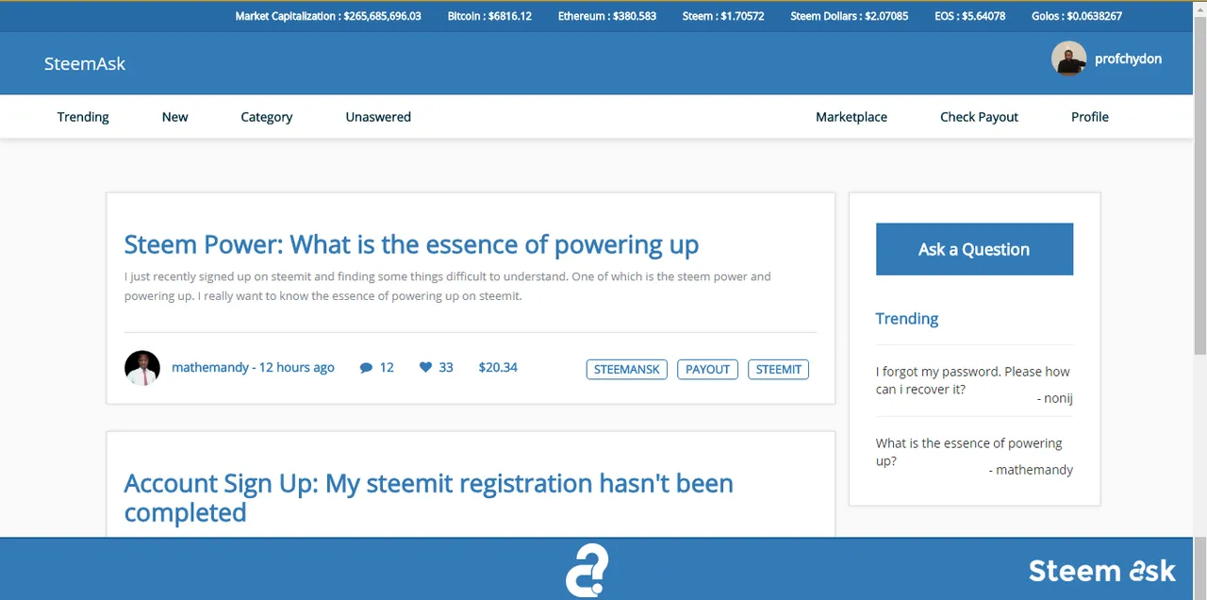Click the Steem : $1.70572 ticker
This screenshot has height=600, width=1207.
point(723,16)
